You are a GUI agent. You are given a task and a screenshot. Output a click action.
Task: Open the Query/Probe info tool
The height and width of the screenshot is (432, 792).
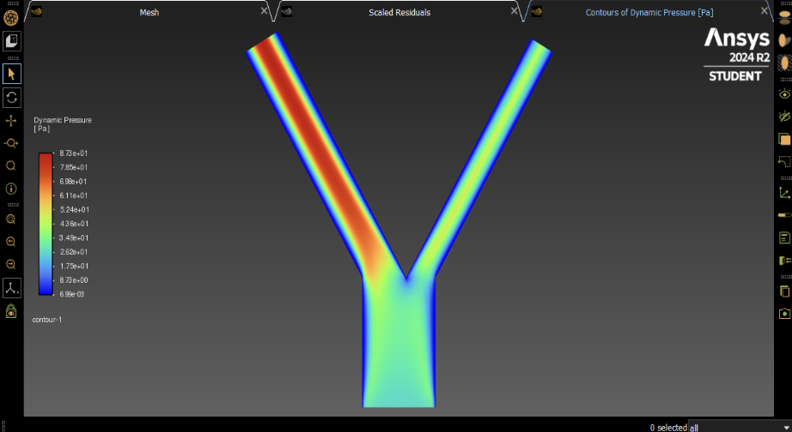[x=11, y=189]
